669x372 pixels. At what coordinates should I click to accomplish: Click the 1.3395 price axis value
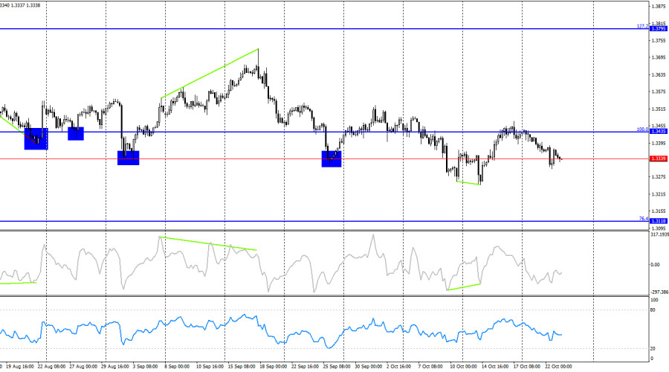pyautogui.click(x=659, y=143)
